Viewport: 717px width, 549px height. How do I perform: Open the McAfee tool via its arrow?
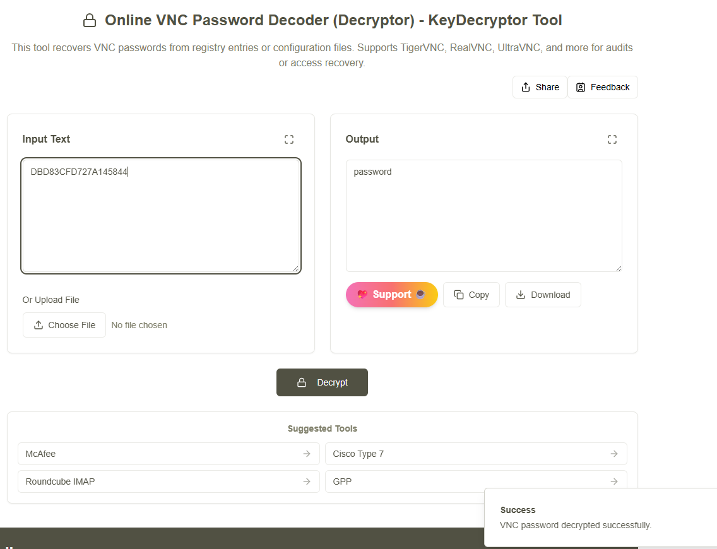pyautogui.click(x=307, y=454)
